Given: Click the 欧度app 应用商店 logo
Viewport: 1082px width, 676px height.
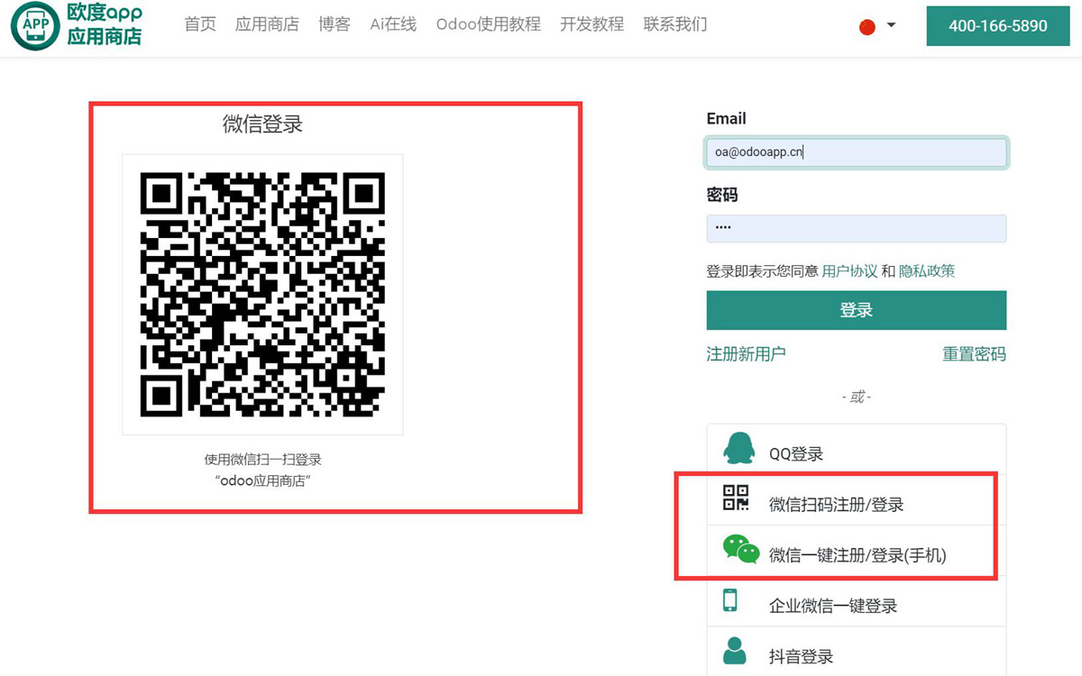Looking at the screenshot, I should coord(78,25).
